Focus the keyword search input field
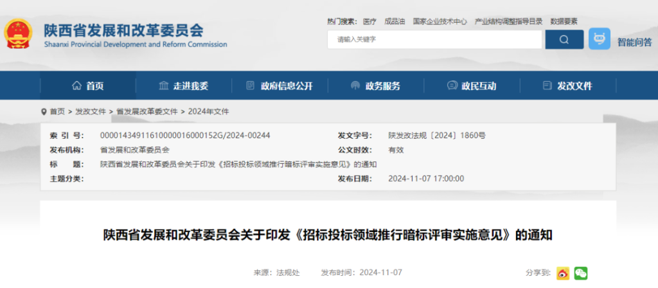Viewport: 658px width, 288px height. point(435,39)
